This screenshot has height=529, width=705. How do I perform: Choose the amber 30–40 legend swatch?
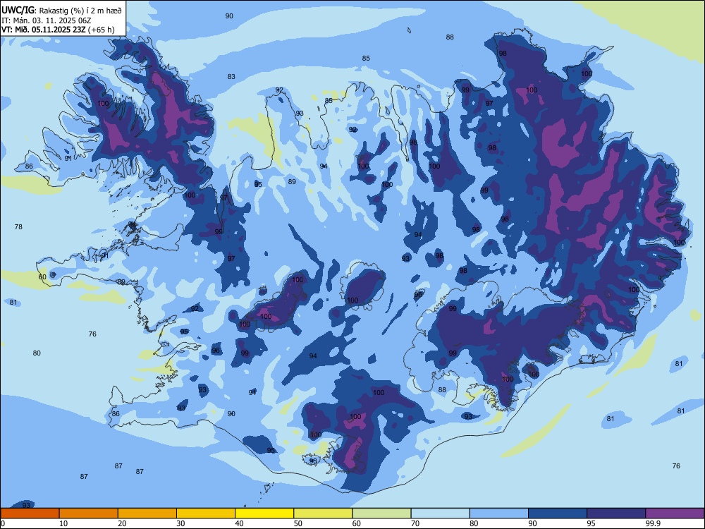206,513
